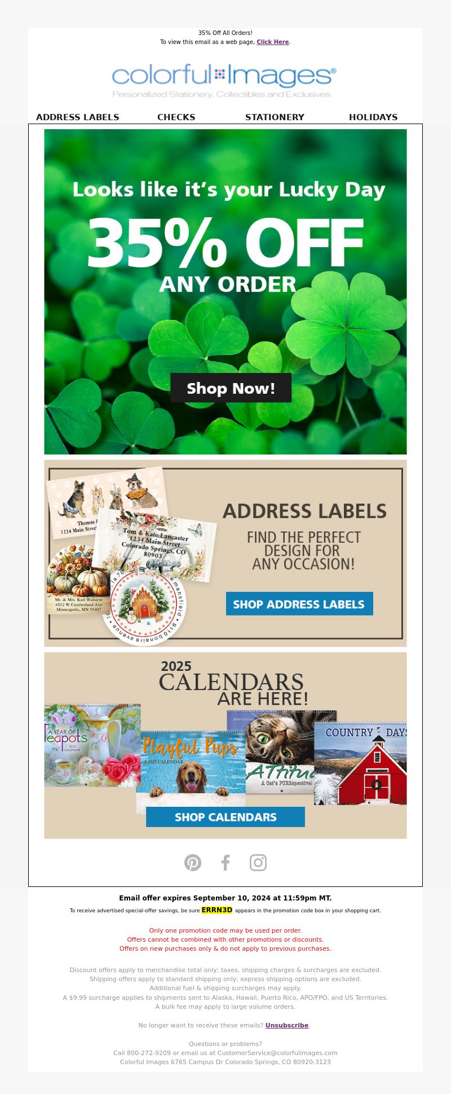Open the Pinterest social icon

tap(193, 863)
